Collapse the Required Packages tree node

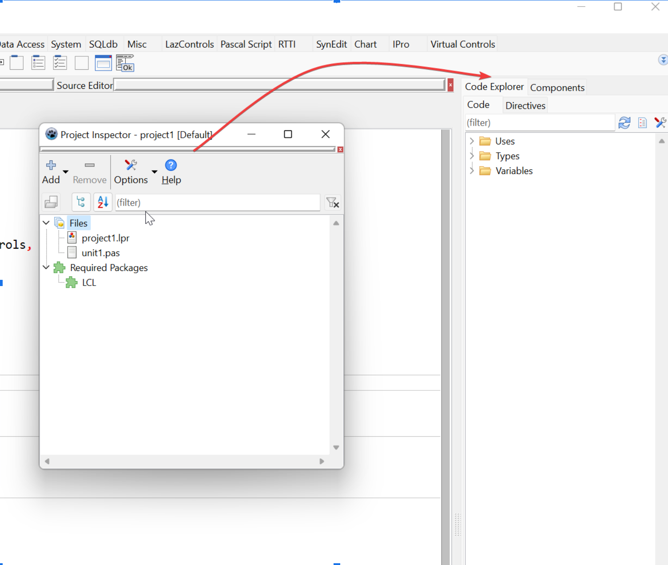click(46, 267)
